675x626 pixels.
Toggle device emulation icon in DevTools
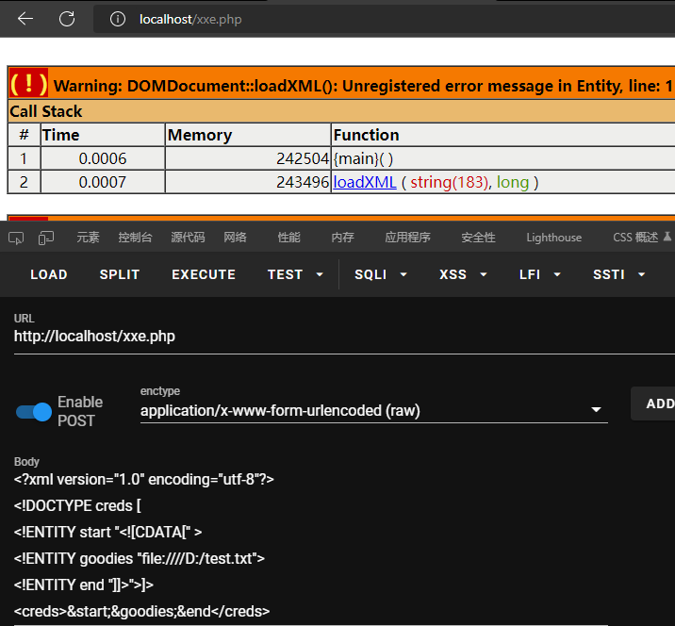click(46, 238)
